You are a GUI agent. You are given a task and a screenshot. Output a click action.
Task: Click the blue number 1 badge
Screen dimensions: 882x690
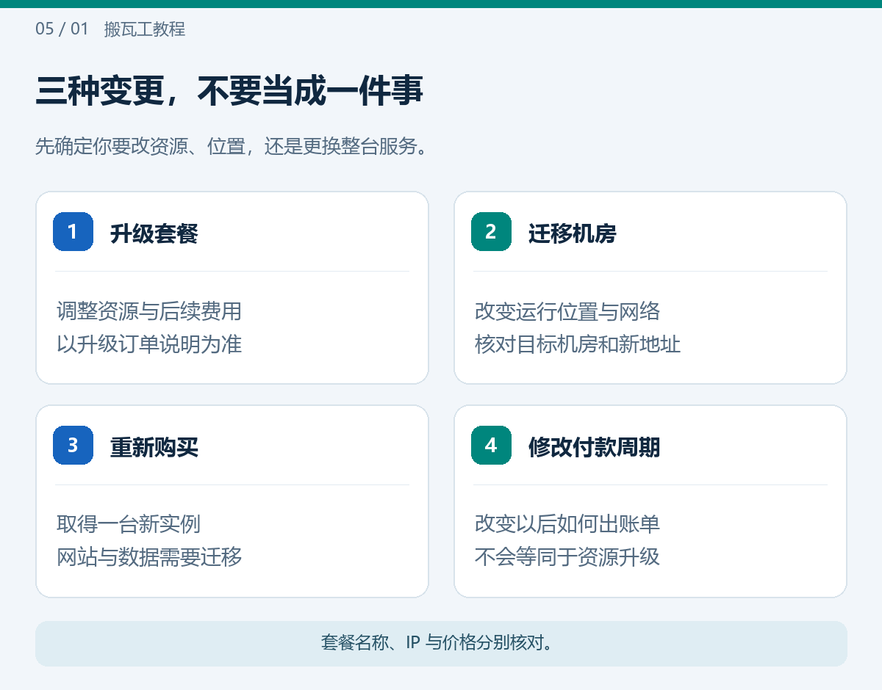pyautogui.click(x=73, y=231)
